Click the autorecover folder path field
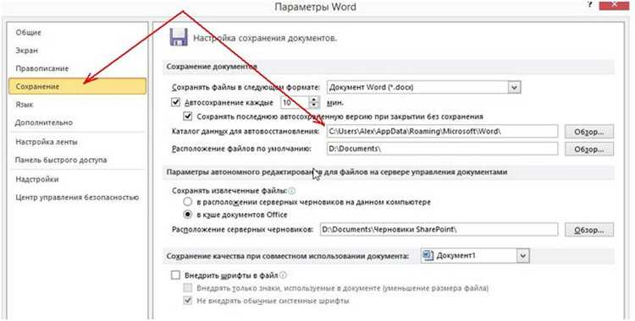This screenshot has height=321, width=635. coord(442,132)
